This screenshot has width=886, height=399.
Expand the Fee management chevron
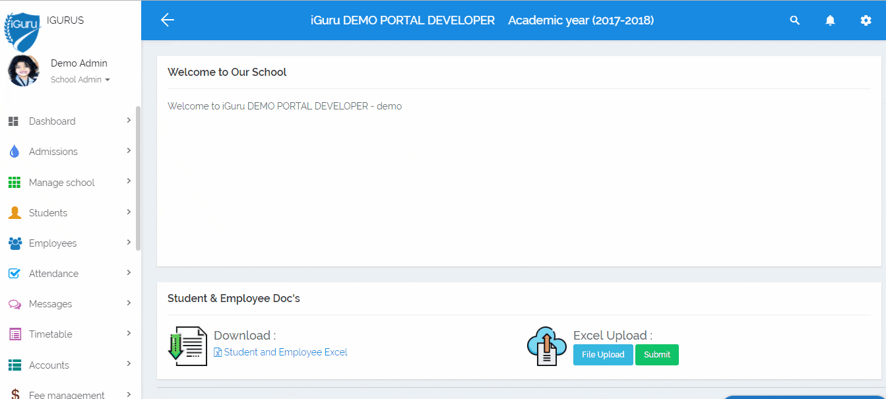coord(129,394)
